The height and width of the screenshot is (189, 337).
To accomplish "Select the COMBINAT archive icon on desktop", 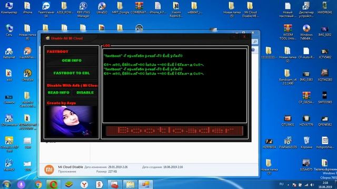I will pyautogui.click(x=139, y=8).
